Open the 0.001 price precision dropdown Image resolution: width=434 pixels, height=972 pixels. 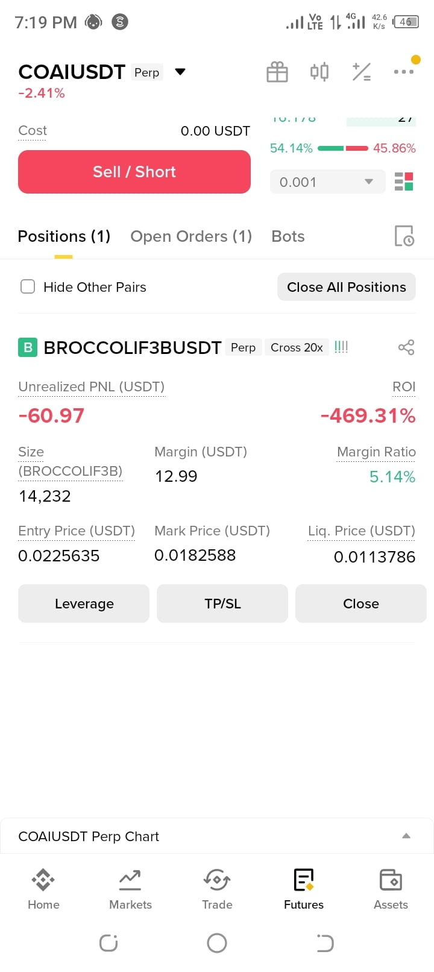[x=327, y=181]
